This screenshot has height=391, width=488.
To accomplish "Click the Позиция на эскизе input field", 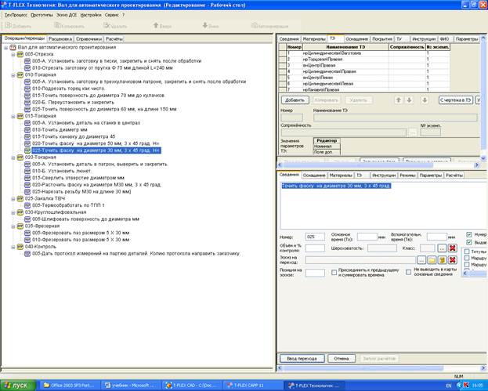I will click(x=315, y=273).
